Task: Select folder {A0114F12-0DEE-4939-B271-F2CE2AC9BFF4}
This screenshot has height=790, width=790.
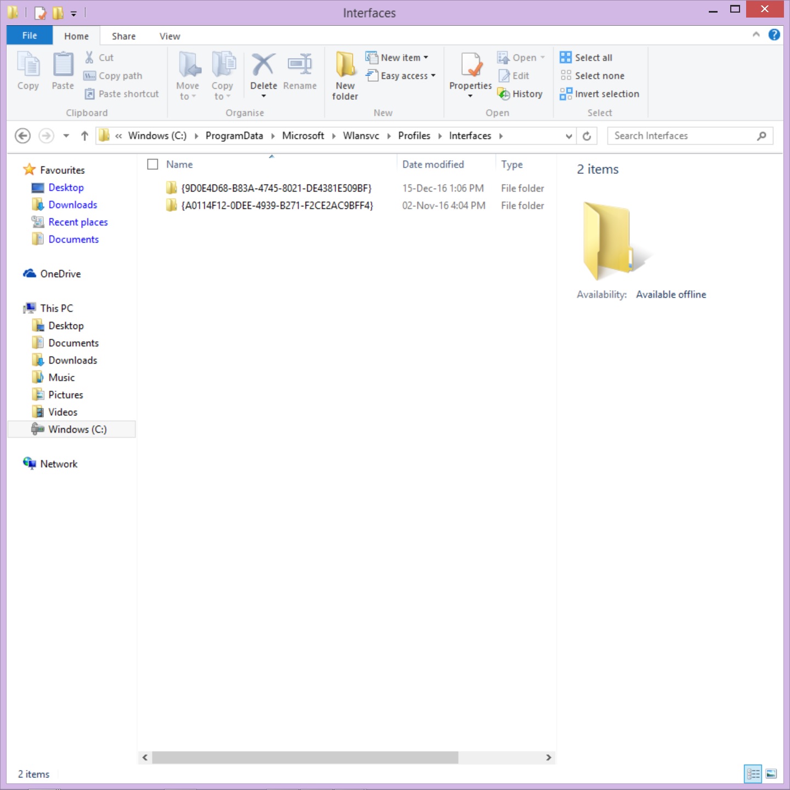Action: [x=277, y=206]
